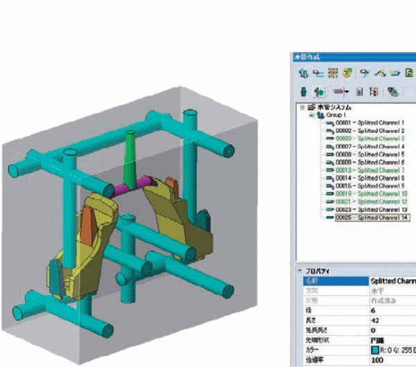Image resolution: width=416 pixels, height=367 pixels.
Task: Select 00013 - Splitted Channel 7 in tree
Action: [370, 170]
